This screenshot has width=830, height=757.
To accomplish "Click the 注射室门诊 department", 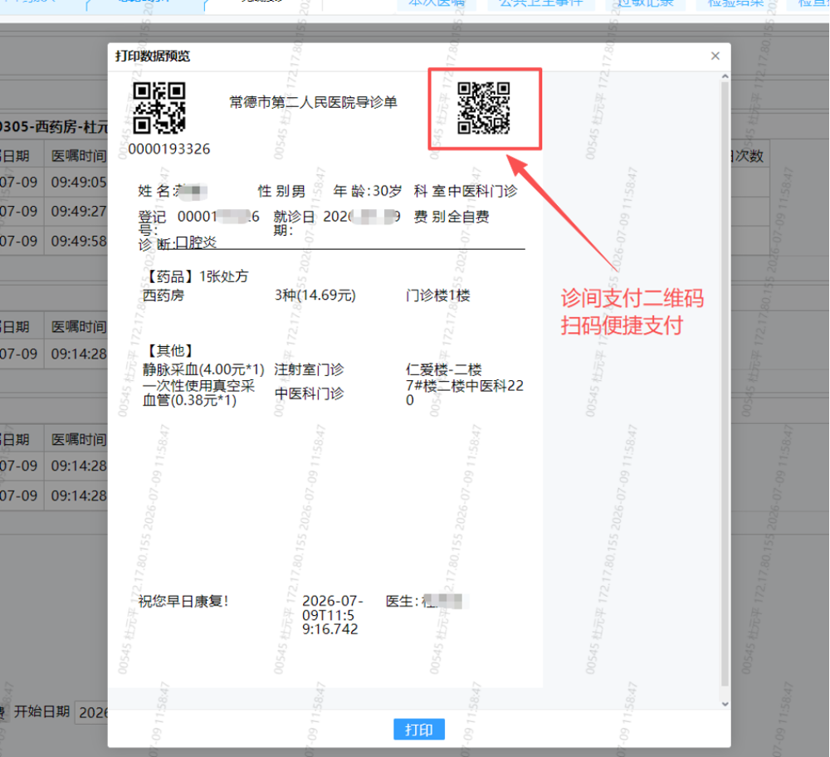I will 309,369.
